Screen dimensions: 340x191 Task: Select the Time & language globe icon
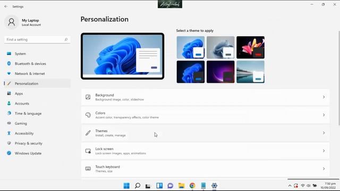click(x=9, y=113)
